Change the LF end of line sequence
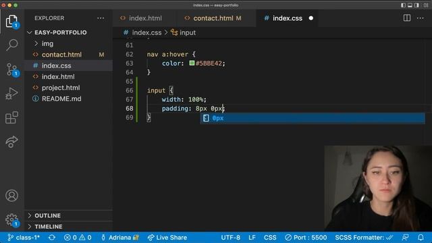Screen dimensions: 432x243 (x=252, y=238)
